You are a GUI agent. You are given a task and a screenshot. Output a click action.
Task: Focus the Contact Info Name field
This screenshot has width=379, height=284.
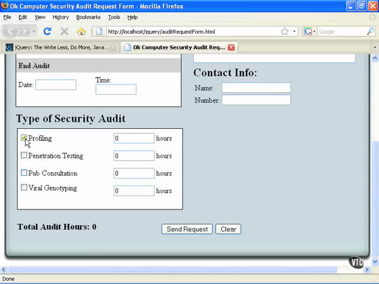click(x=256, y=88)
